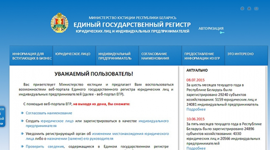Click назначении (замене) его руководителя link
Screen dimensions: 270x150
tap(80, 139)
